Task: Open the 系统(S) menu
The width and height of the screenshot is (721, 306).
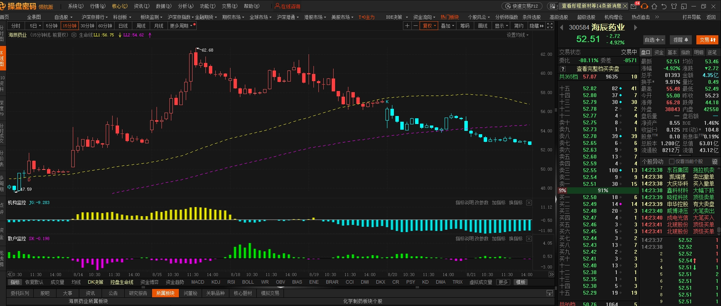Action: click(x=75, y=6)
